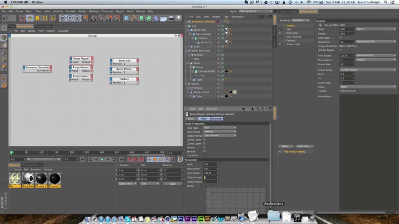
Task: Open the Output Range dropdown
Action: tap(220, 135)
